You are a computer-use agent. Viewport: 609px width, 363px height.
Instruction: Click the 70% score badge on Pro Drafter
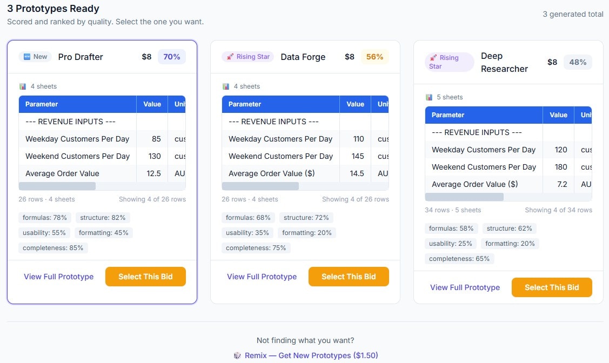(171, 56)
